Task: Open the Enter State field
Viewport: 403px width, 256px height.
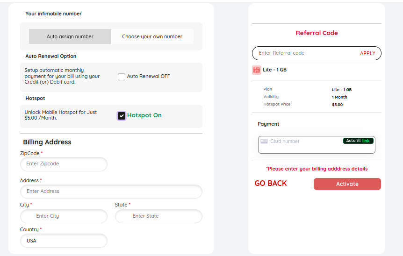Action: [x=158, y=216]
